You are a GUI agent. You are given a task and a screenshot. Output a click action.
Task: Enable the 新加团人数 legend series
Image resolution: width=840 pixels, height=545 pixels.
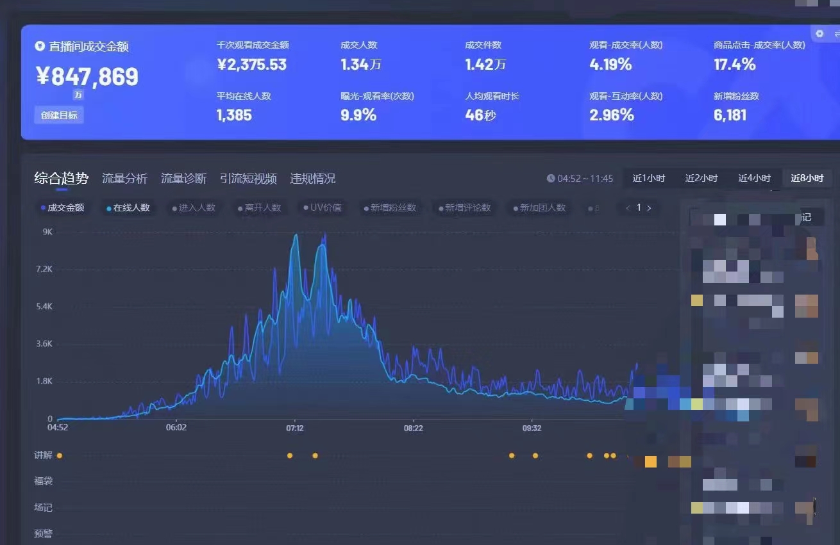(539, 207)
